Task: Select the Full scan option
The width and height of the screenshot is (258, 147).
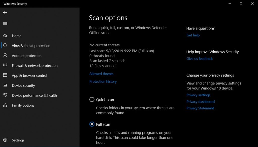Action: click(91, 124)
